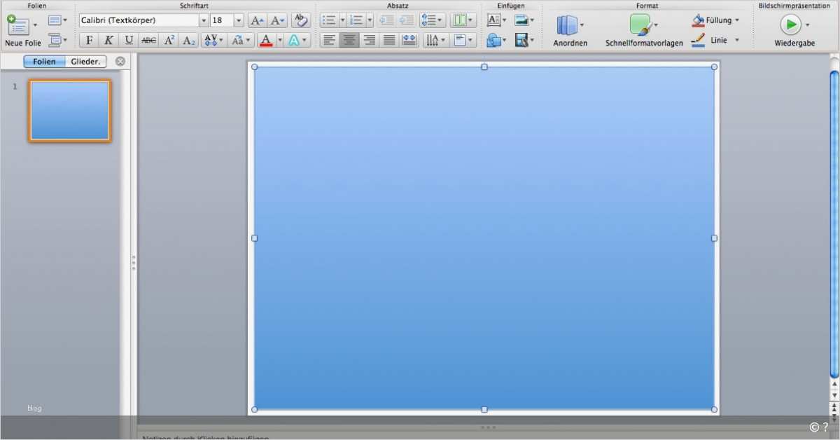Toggle subscript formatting
The image size is (840, 440).
[189, 40]
